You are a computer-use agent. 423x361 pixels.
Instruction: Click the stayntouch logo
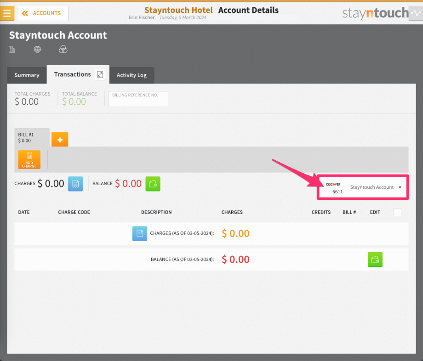(x=375, y=13)
